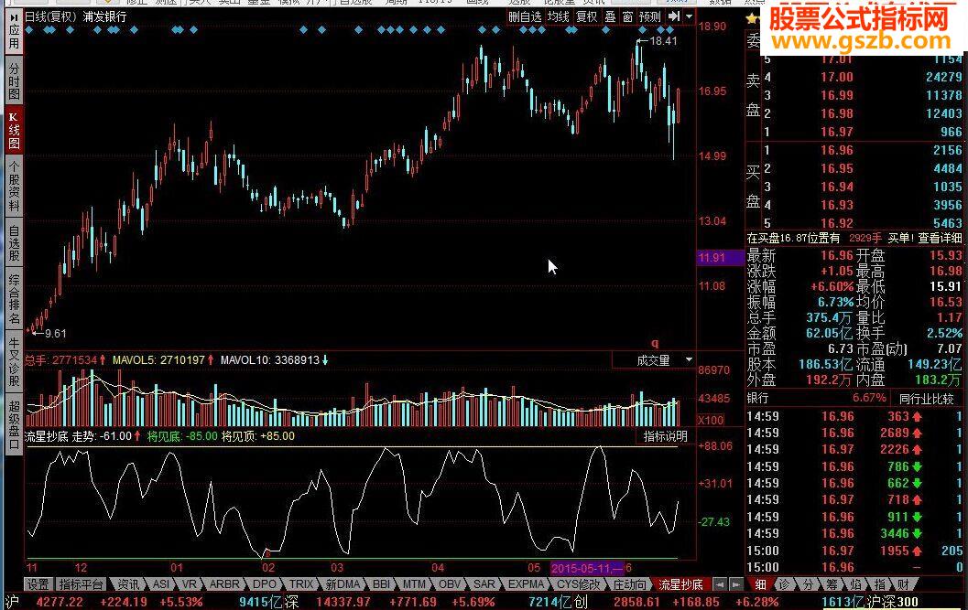Viewport: 968px width, 610px height.
Task: Open 超级盘口 sidebar tab
Action: pyautogui.click(x=14, y=424)
